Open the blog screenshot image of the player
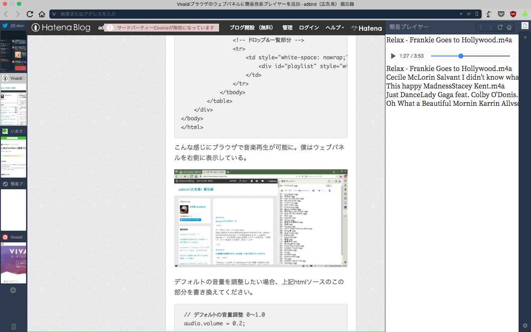This screenshot has width=531, height=332. [261, 218]
